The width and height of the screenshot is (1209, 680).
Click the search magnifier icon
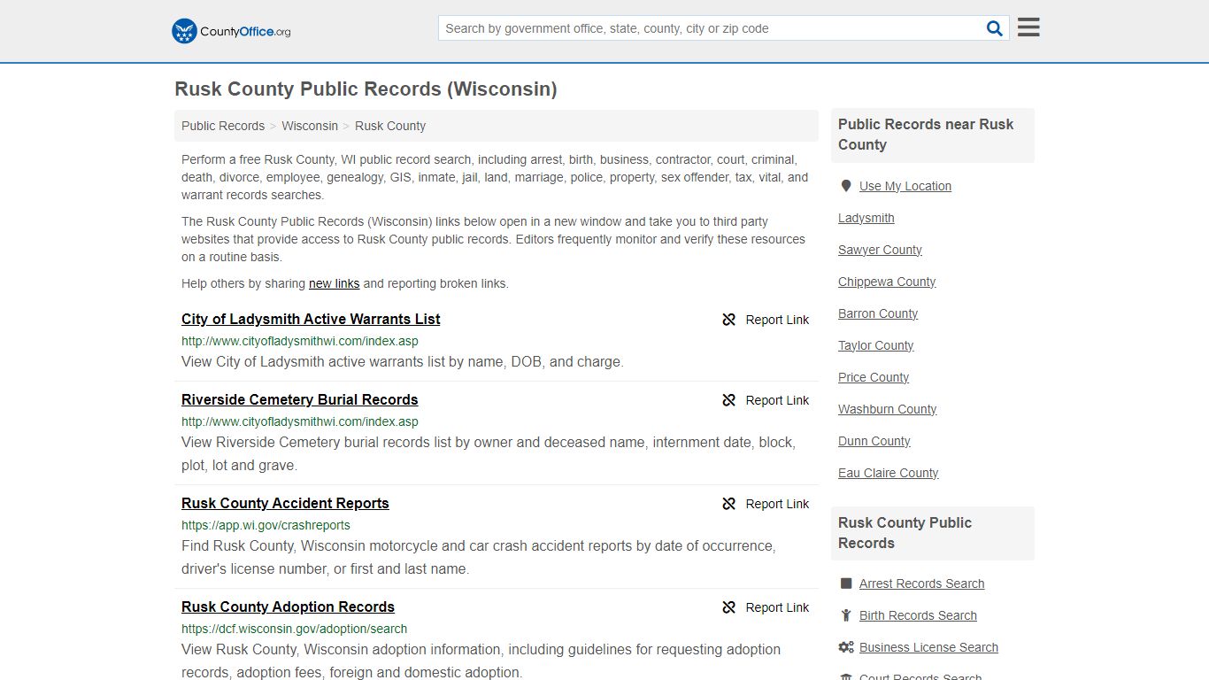click(995, 28)
